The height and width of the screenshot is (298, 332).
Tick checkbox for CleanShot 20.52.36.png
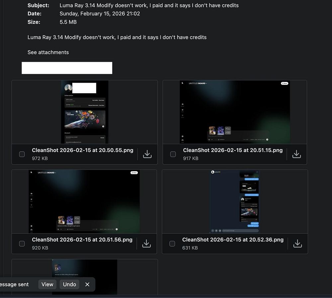click(172, 244)
